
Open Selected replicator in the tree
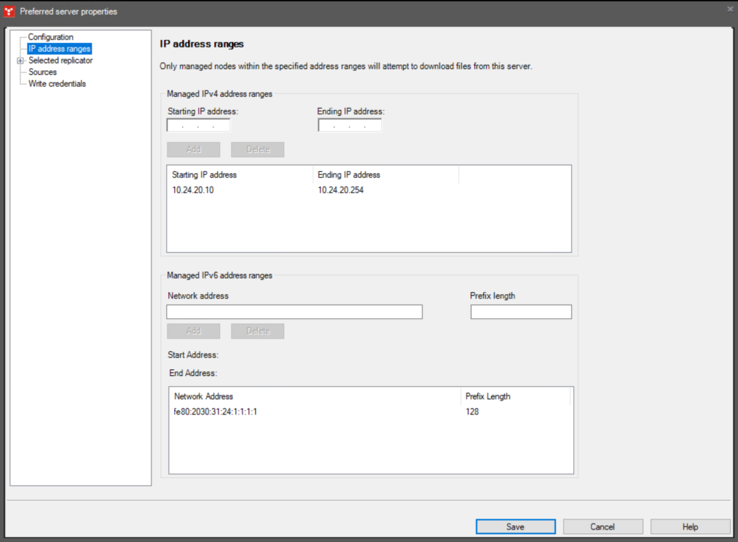pos(60,60)
